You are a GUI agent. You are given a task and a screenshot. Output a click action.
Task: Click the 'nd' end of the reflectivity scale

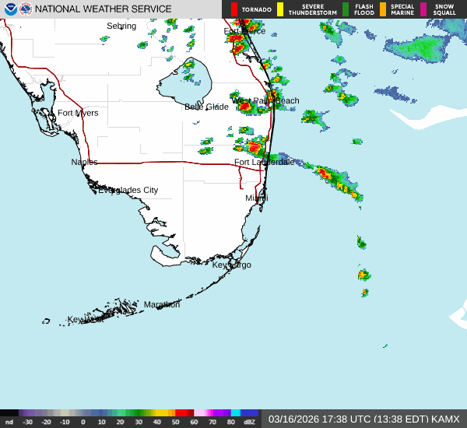click(x=9, y=422)
